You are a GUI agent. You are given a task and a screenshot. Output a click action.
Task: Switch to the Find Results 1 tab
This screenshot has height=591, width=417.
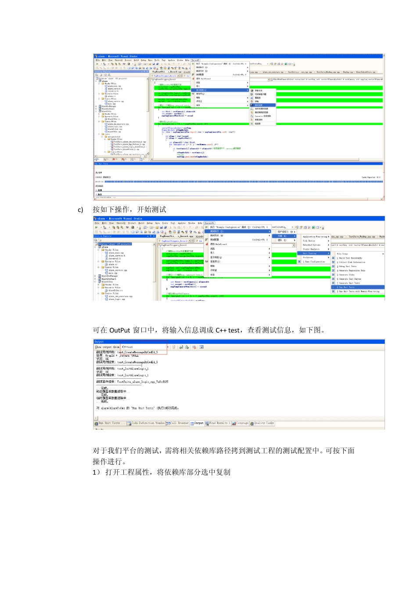coord(218,423)
